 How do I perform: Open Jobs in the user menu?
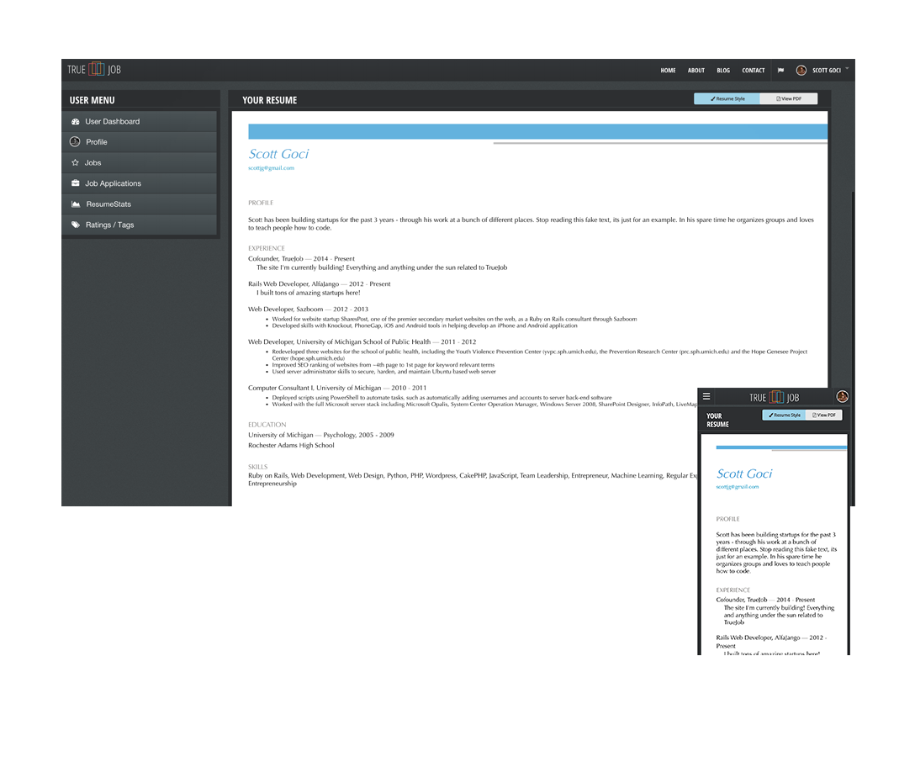[139, 163]
